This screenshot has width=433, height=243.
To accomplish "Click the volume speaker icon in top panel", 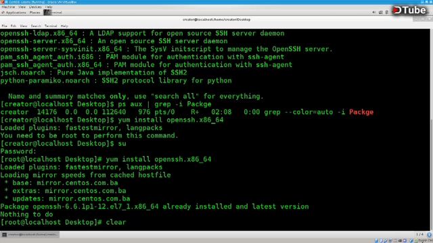I will [x=374, y=12].
